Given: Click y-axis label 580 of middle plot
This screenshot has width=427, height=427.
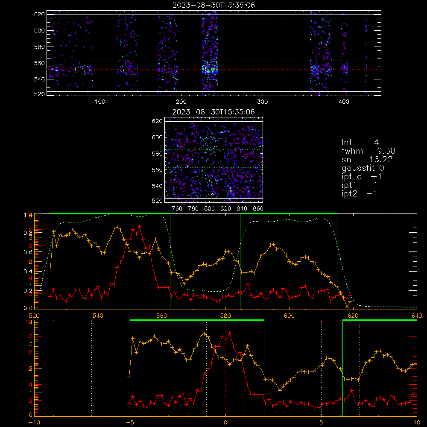Looking at the screenshot, I should (158, 154).
